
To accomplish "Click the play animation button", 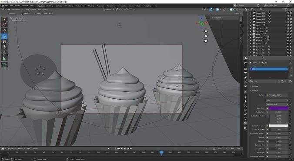I will (x=125, y=148).
